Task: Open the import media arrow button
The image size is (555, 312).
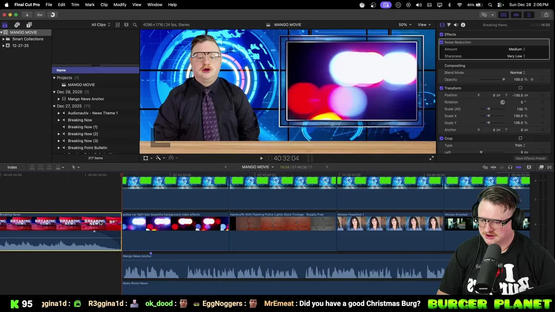Action: [x=27, y=15]
